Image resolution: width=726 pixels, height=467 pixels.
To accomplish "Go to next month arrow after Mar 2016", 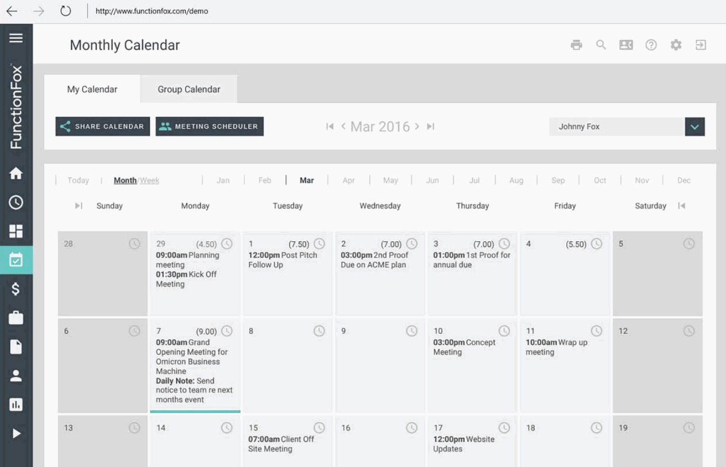I will (417, 126).
